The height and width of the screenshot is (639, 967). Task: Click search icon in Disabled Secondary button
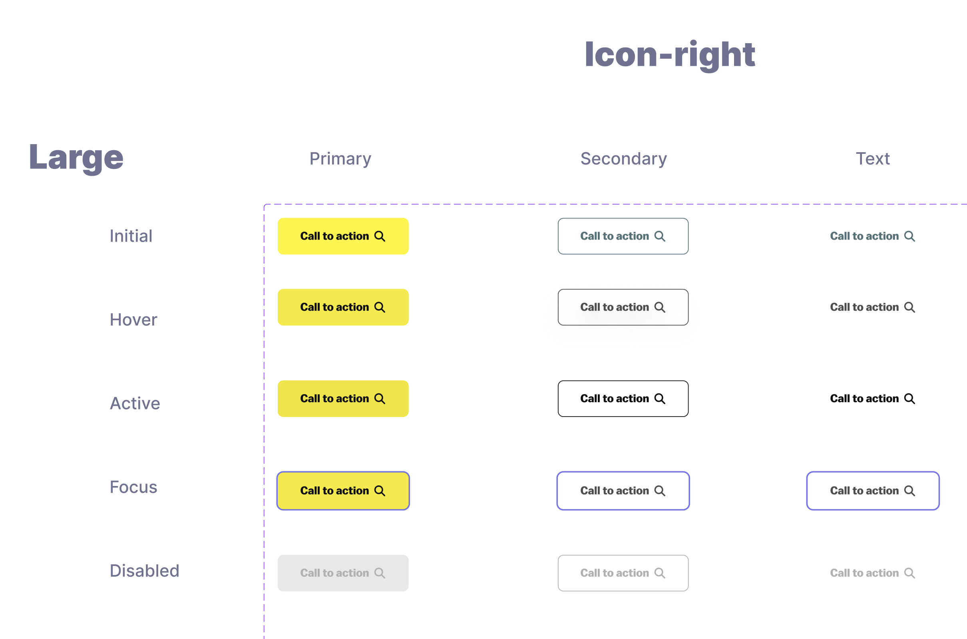coord(660,573)
